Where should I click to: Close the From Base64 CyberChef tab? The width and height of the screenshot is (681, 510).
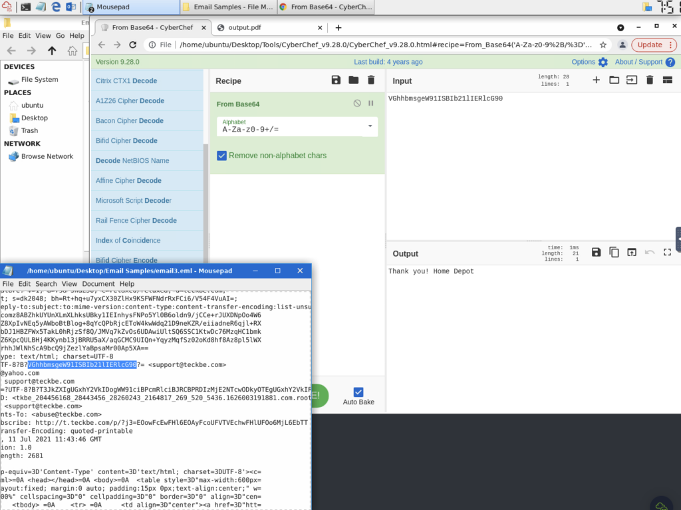(204, 27)
